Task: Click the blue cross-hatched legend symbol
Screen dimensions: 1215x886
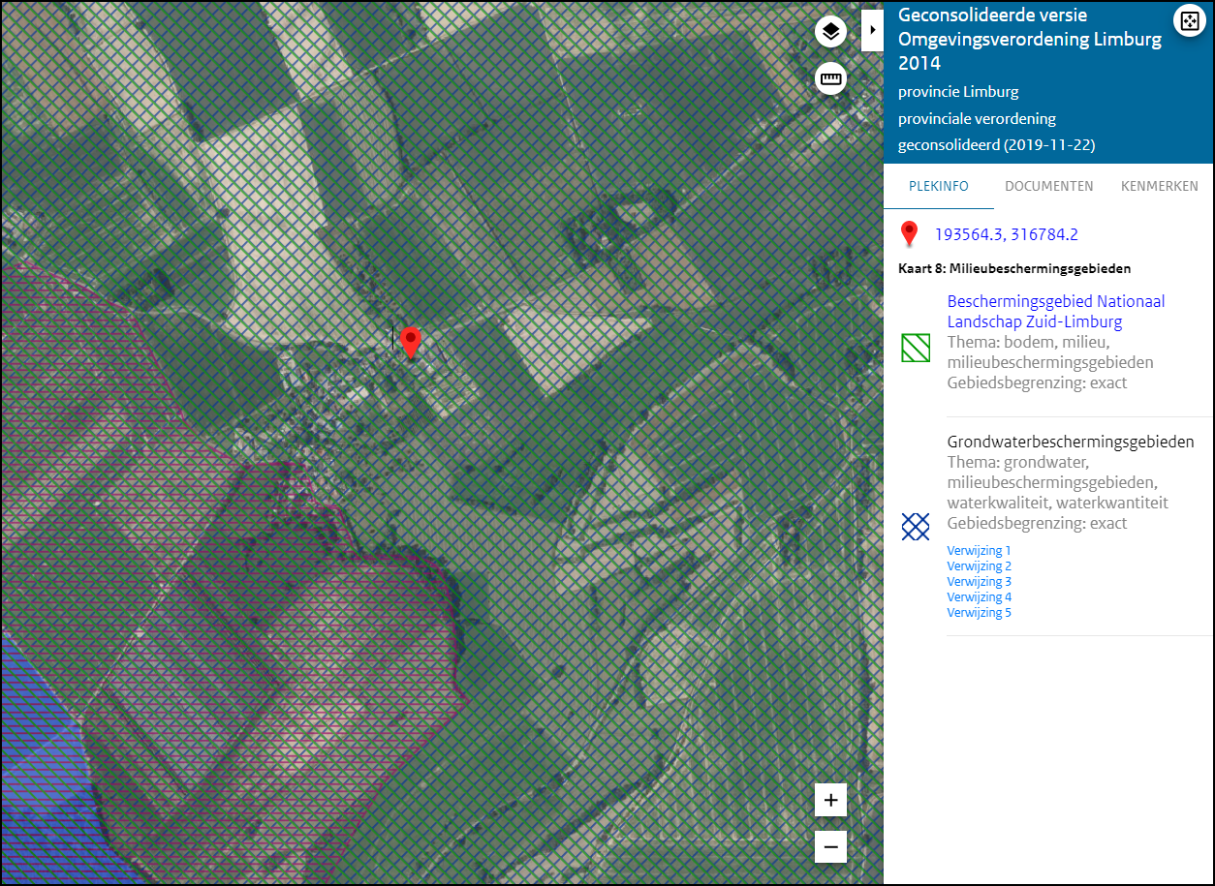Action: click(x=916, y=527)
